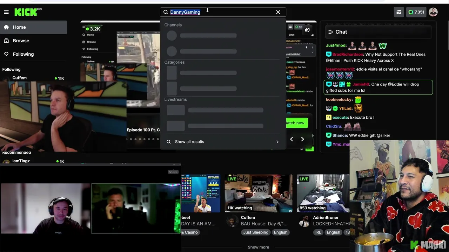The image size is (449, 252).
Task: Go to the next featured stream
Action: [x=302, y=139]
